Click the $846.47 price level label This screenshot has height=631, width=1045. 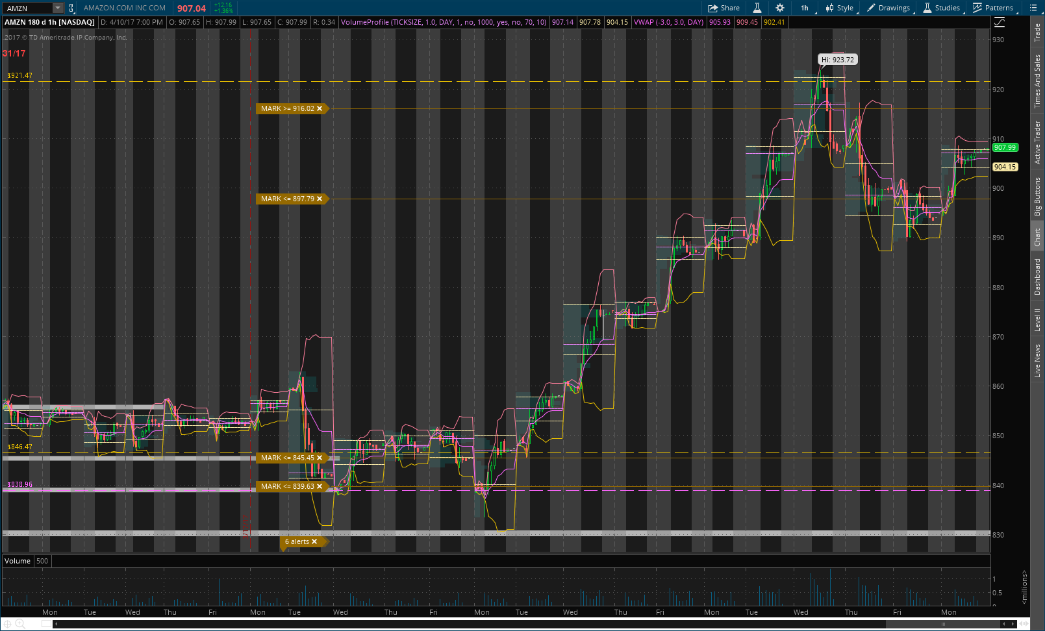pos(19,447)
